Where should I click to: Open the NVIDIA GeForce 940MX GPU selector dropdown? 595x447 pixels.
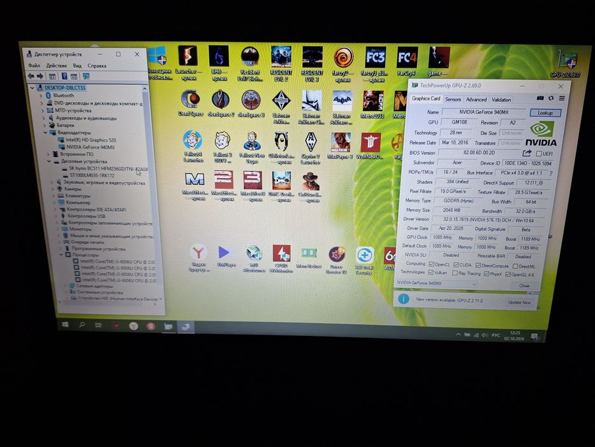436,284
